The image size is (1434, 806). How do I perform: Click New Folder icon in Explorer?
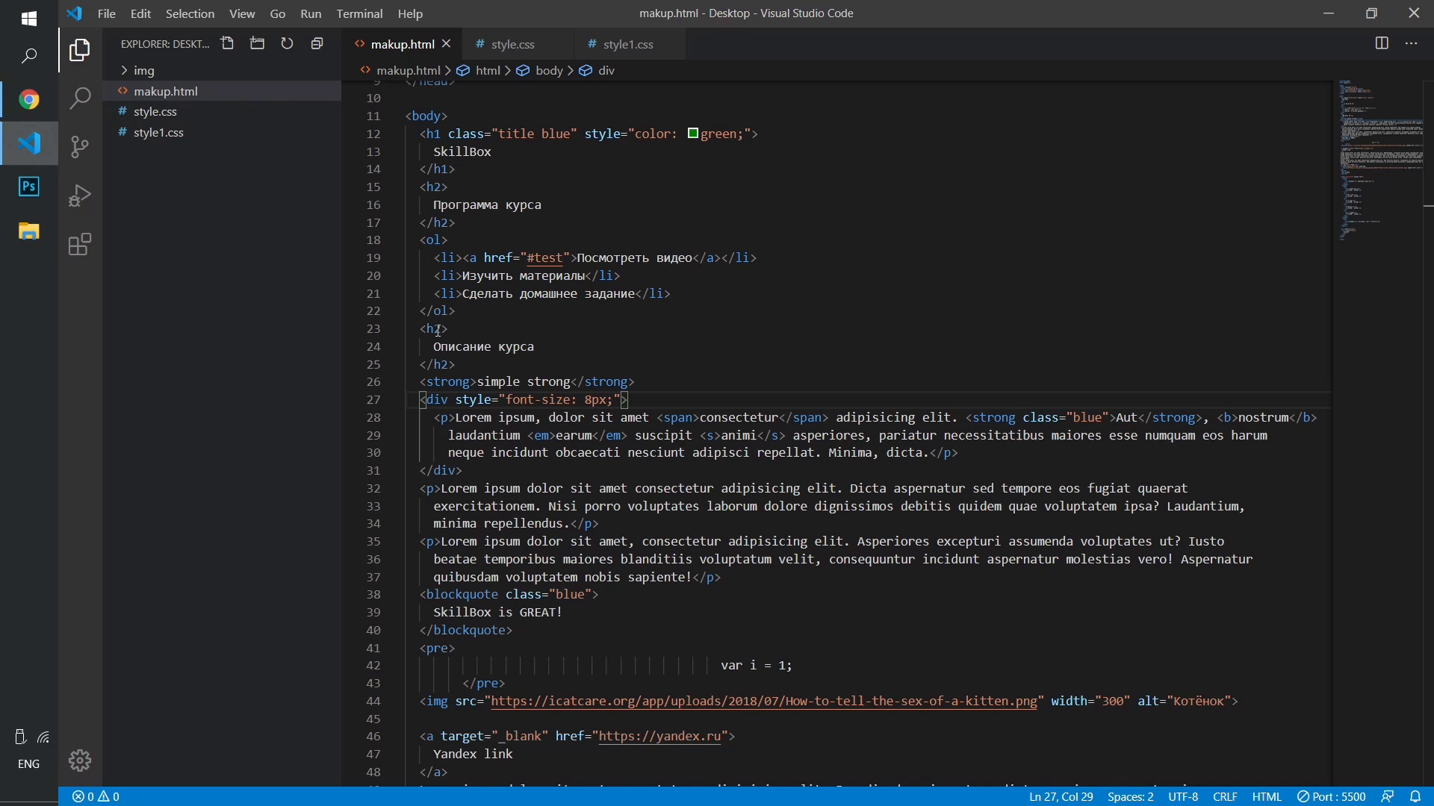coord(258,44)
